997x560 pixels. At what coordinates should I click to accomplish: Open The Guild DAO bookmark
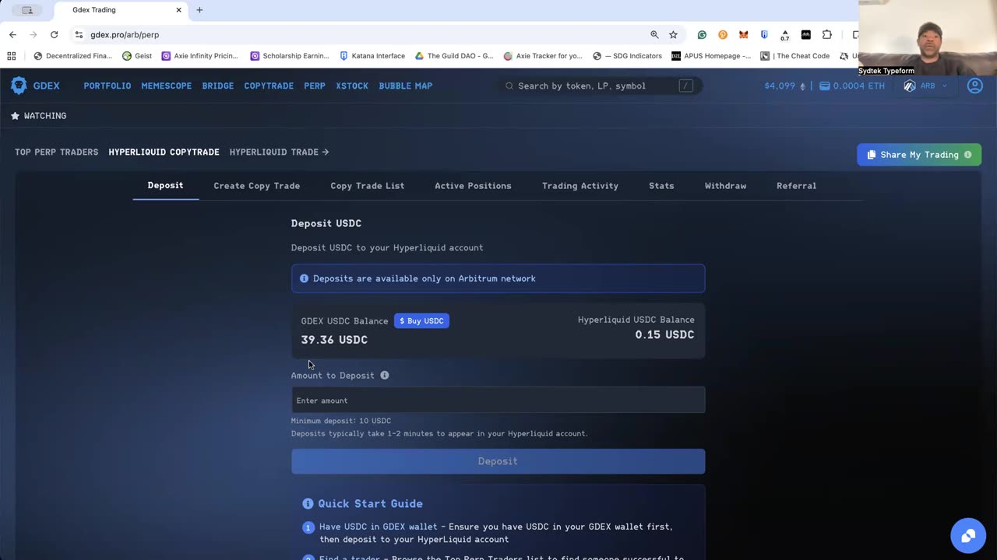click(454, 56)
